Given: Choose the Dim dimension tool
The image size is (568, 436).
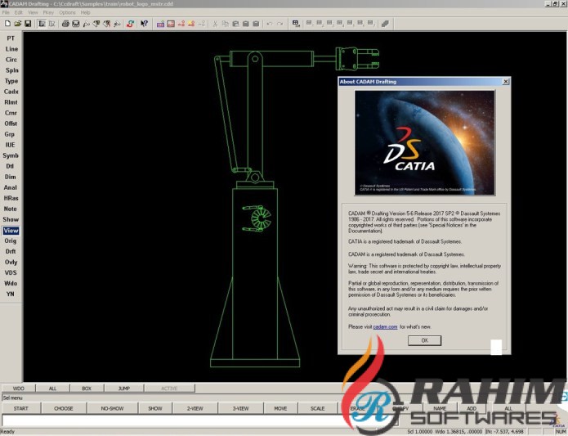Looking at the screenshot, I should click(11, 177).
